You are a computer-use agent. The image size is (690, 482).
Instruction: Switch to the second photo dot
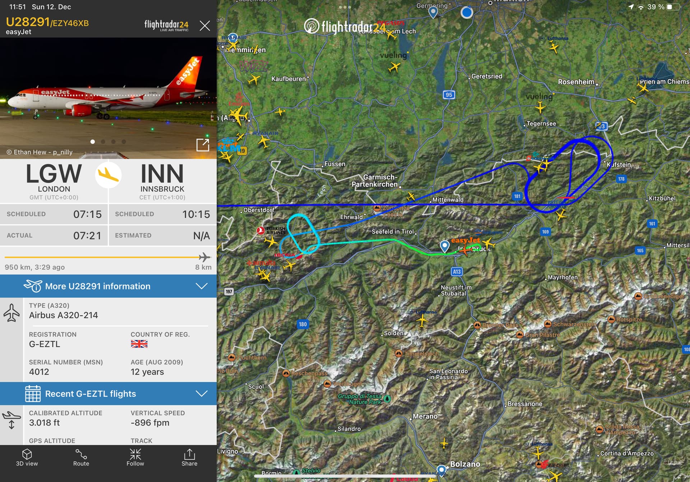pos(103,142)
